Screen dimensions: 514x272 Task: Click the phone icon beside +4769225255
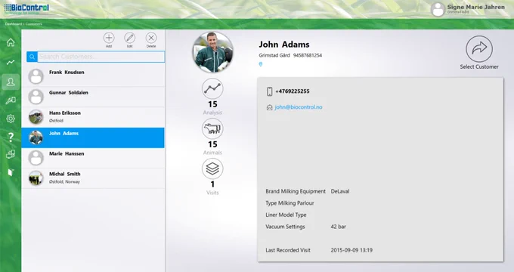click(x=269, y=91)
